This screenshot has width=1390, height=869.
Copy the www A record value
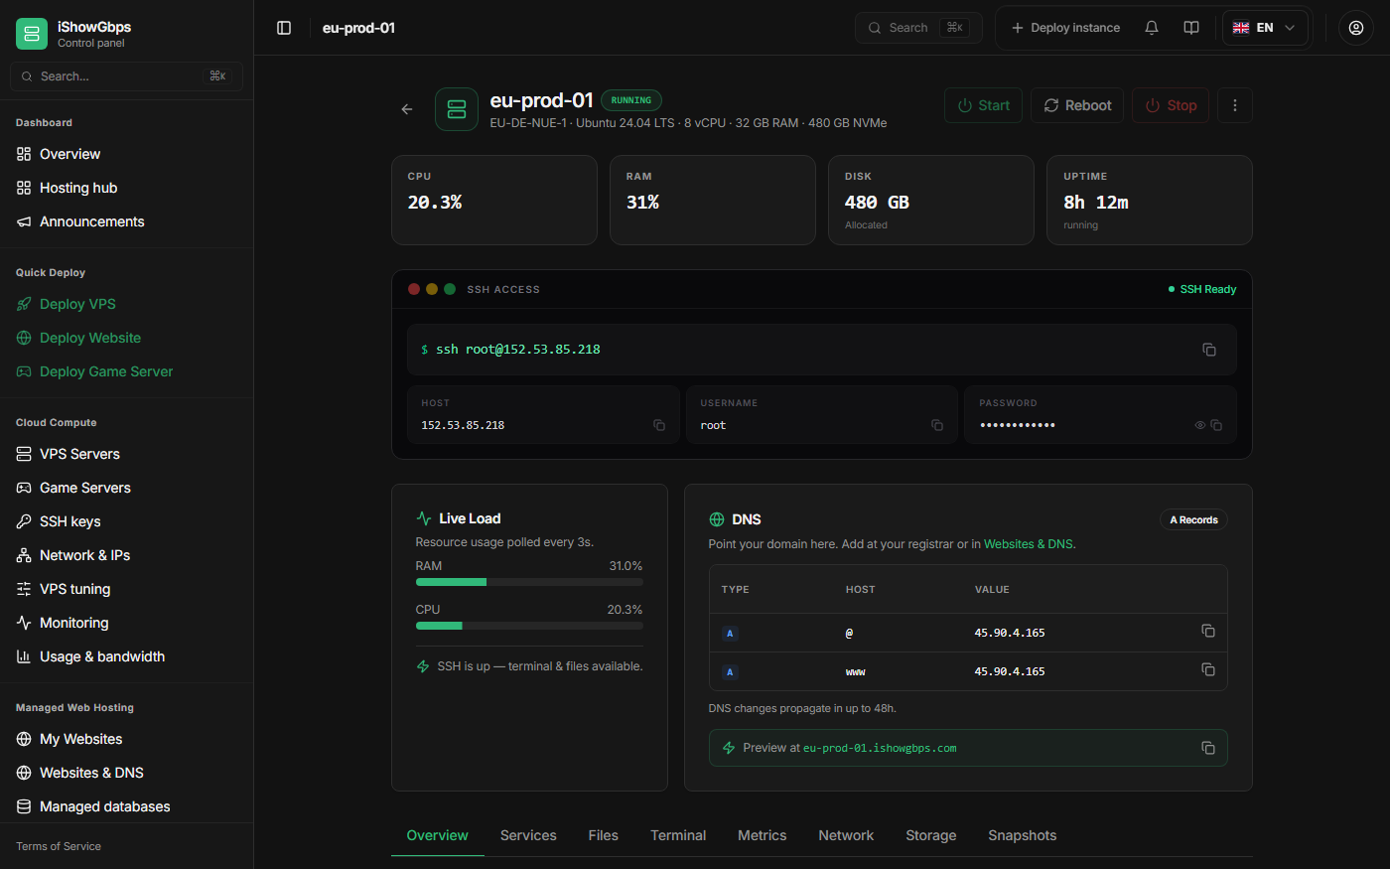tap(1208, 670)
